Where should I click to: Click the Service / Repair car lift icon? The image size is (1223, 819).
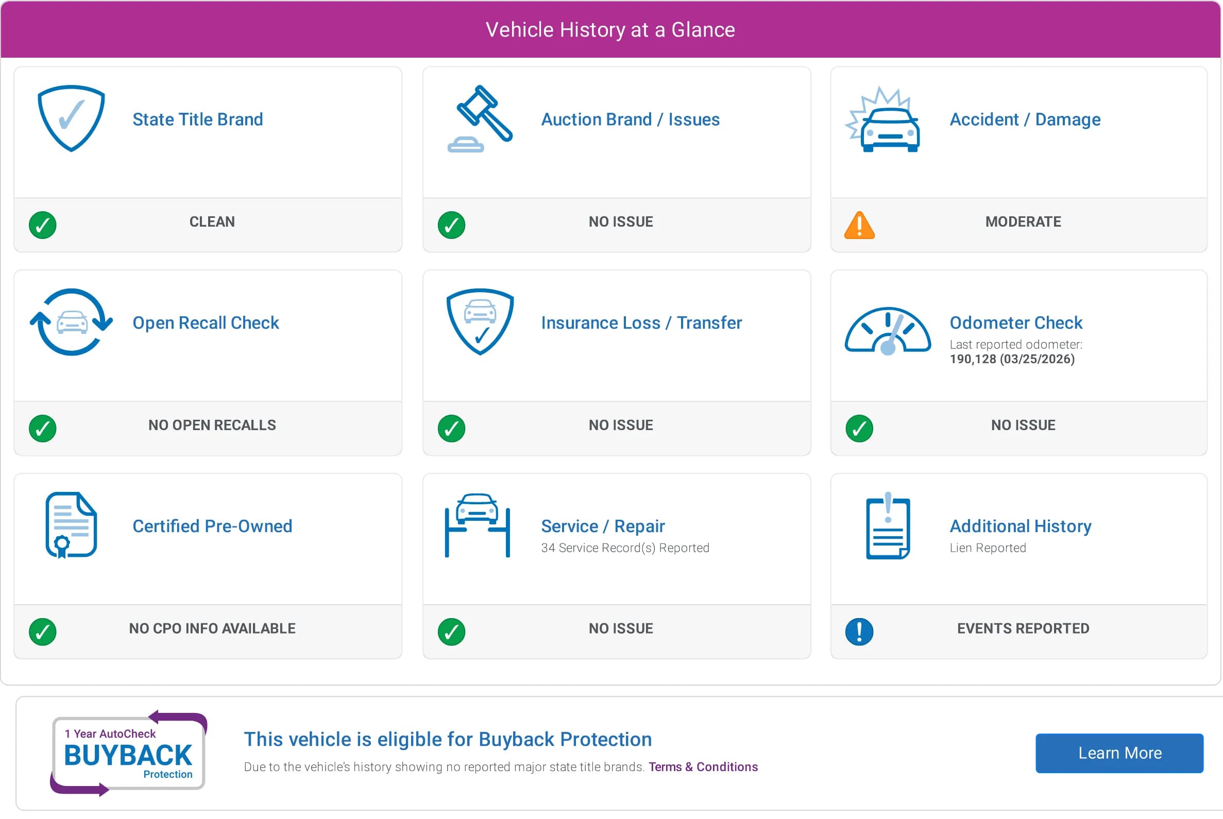tap(477, 525)
